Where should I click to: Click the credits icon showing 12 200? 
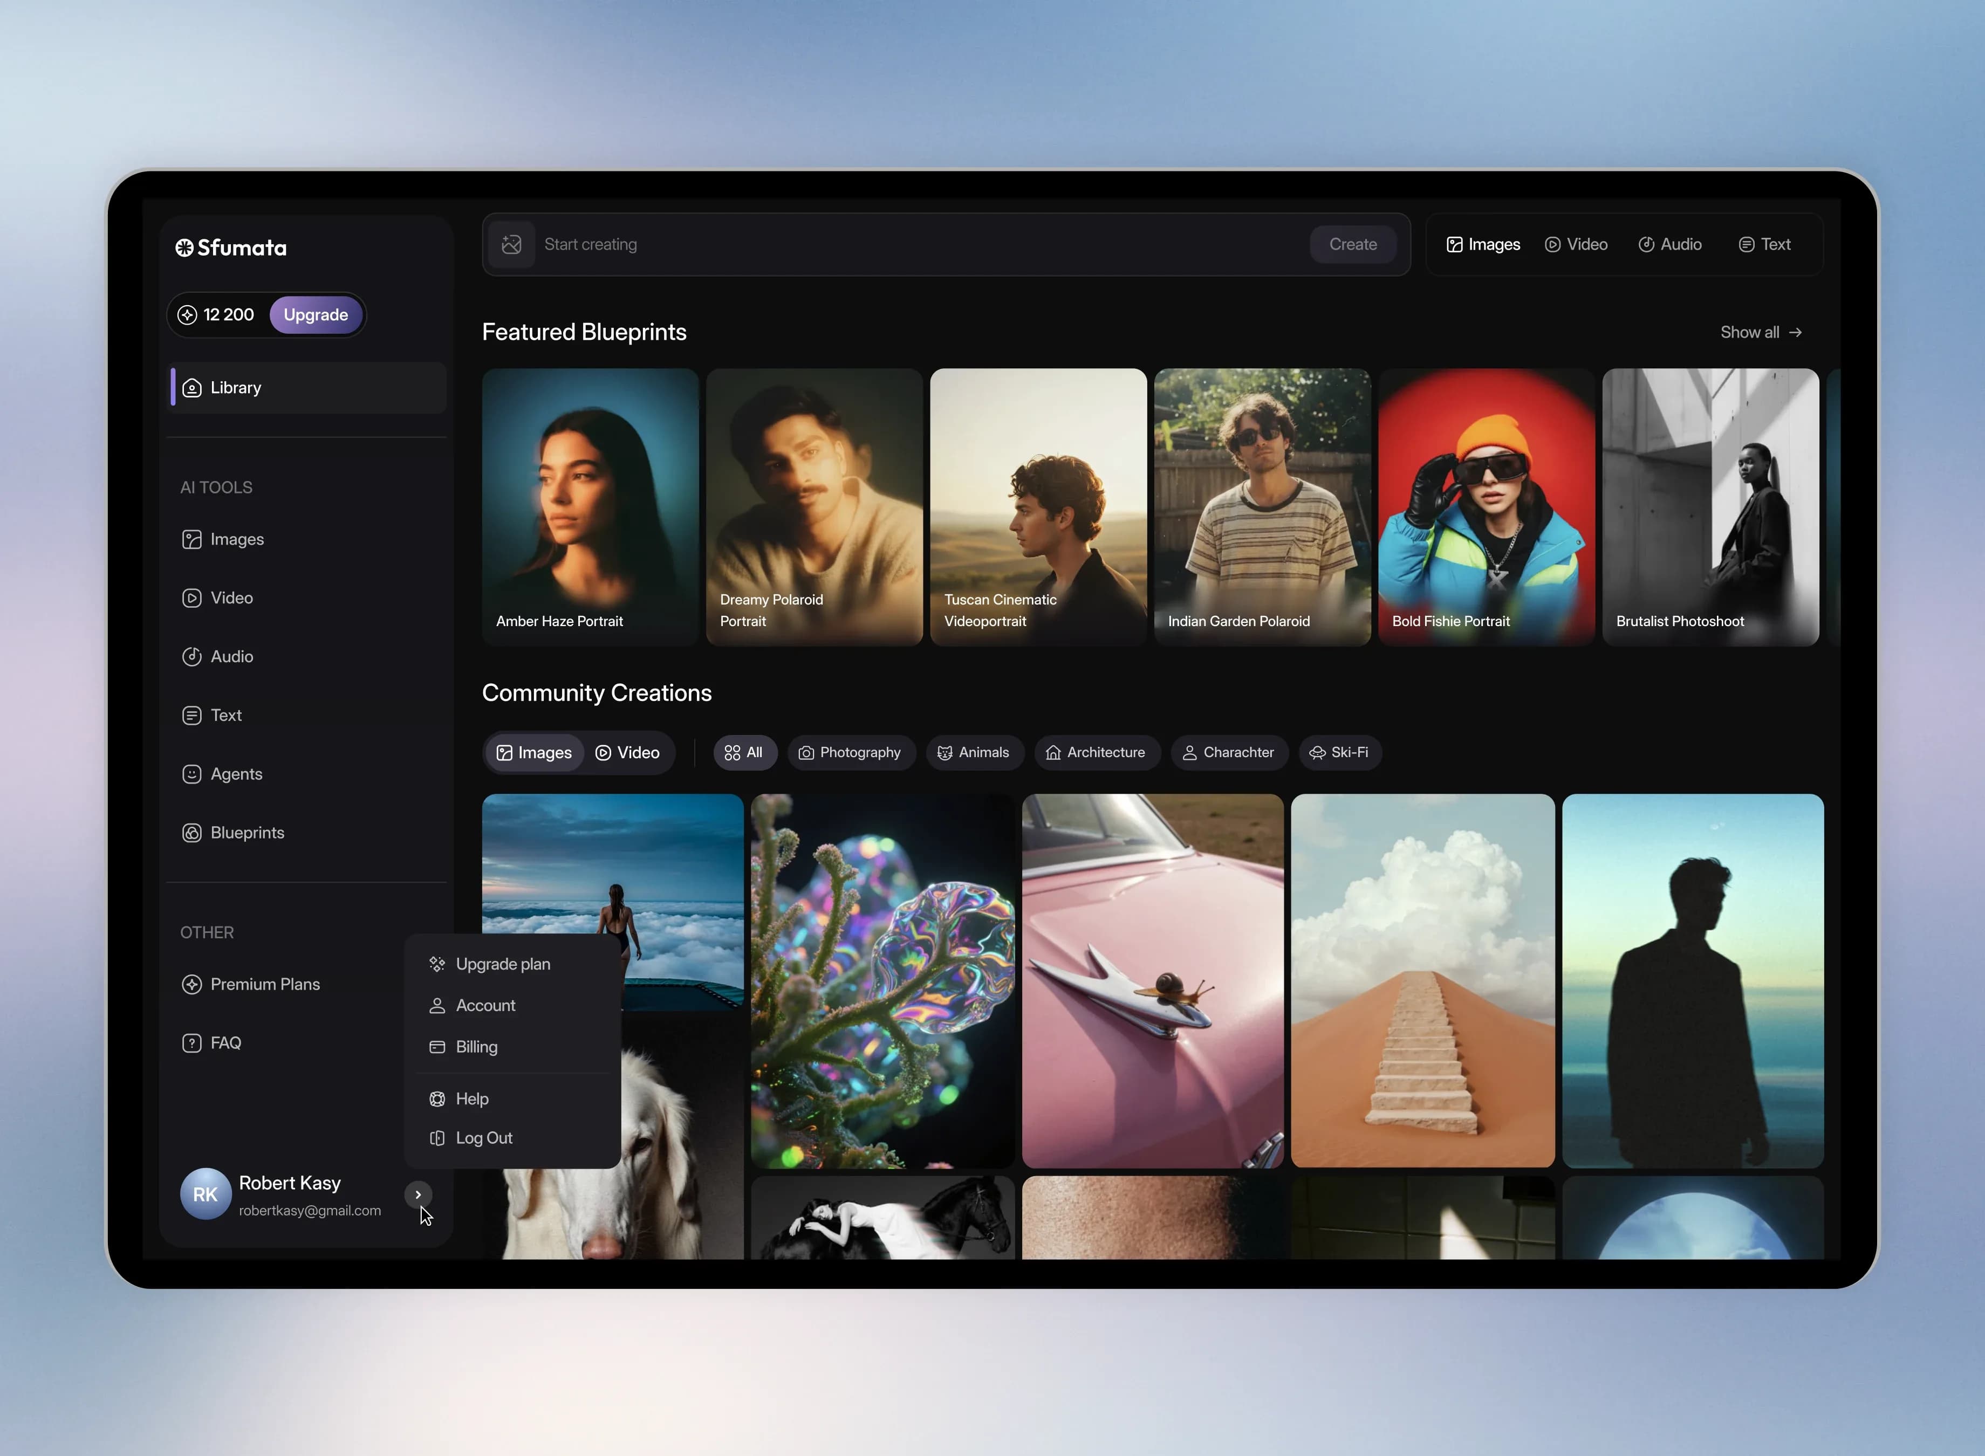pyautogui.click(x=187, y=314)
